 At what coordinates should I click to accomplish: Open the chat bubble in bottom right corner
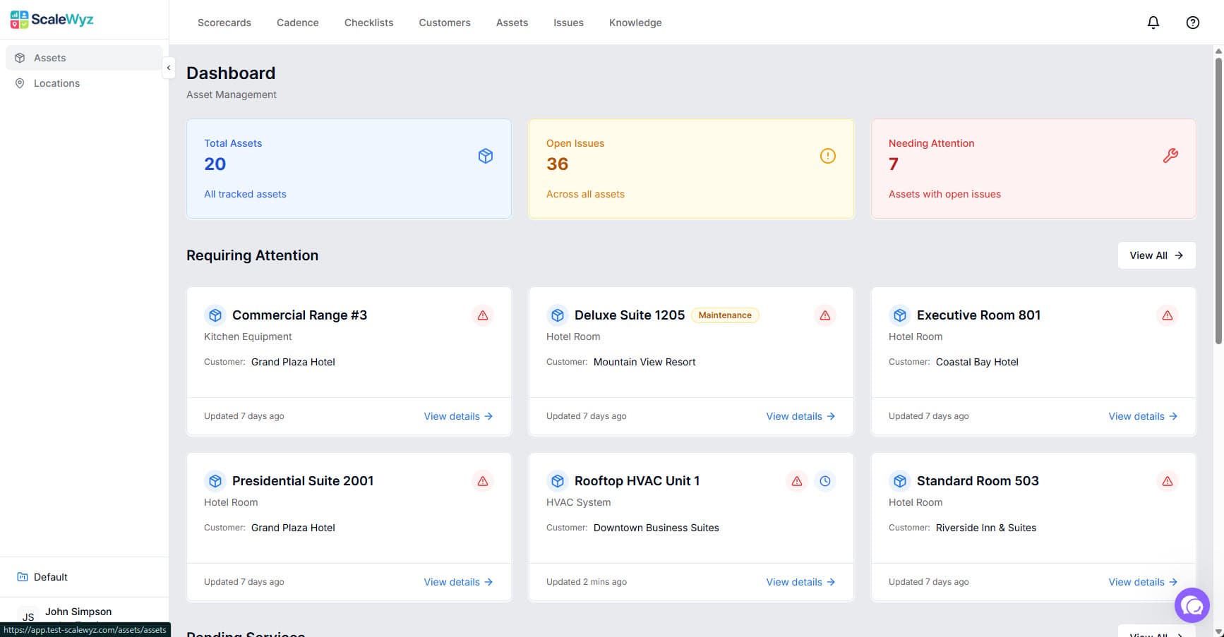1192,605
